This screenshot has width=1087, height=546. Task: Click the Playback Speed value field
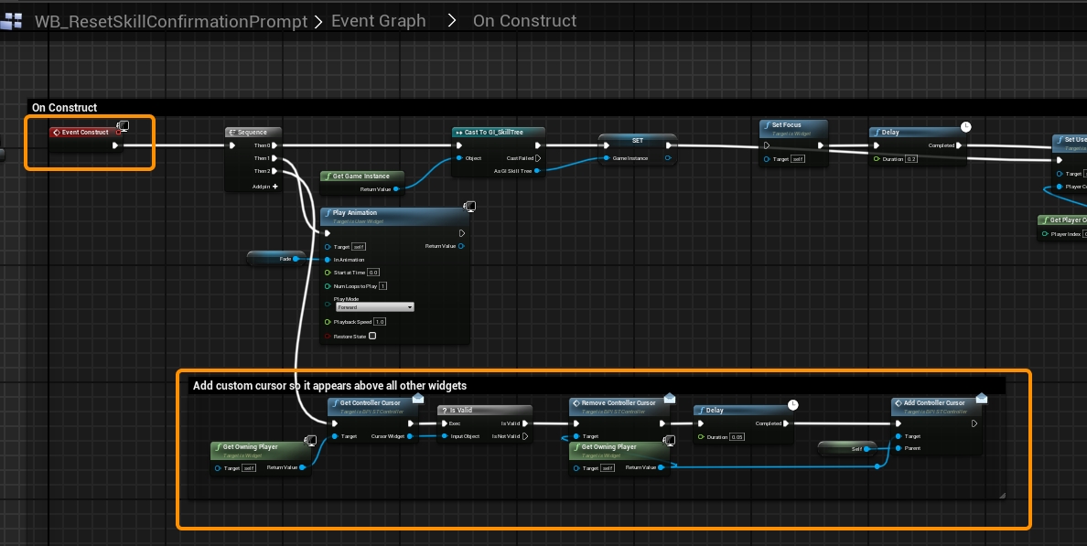point(379,322)
